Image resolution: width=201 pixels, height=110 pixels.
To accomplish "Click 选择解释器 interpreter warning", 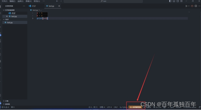I will tap(135, 107).
